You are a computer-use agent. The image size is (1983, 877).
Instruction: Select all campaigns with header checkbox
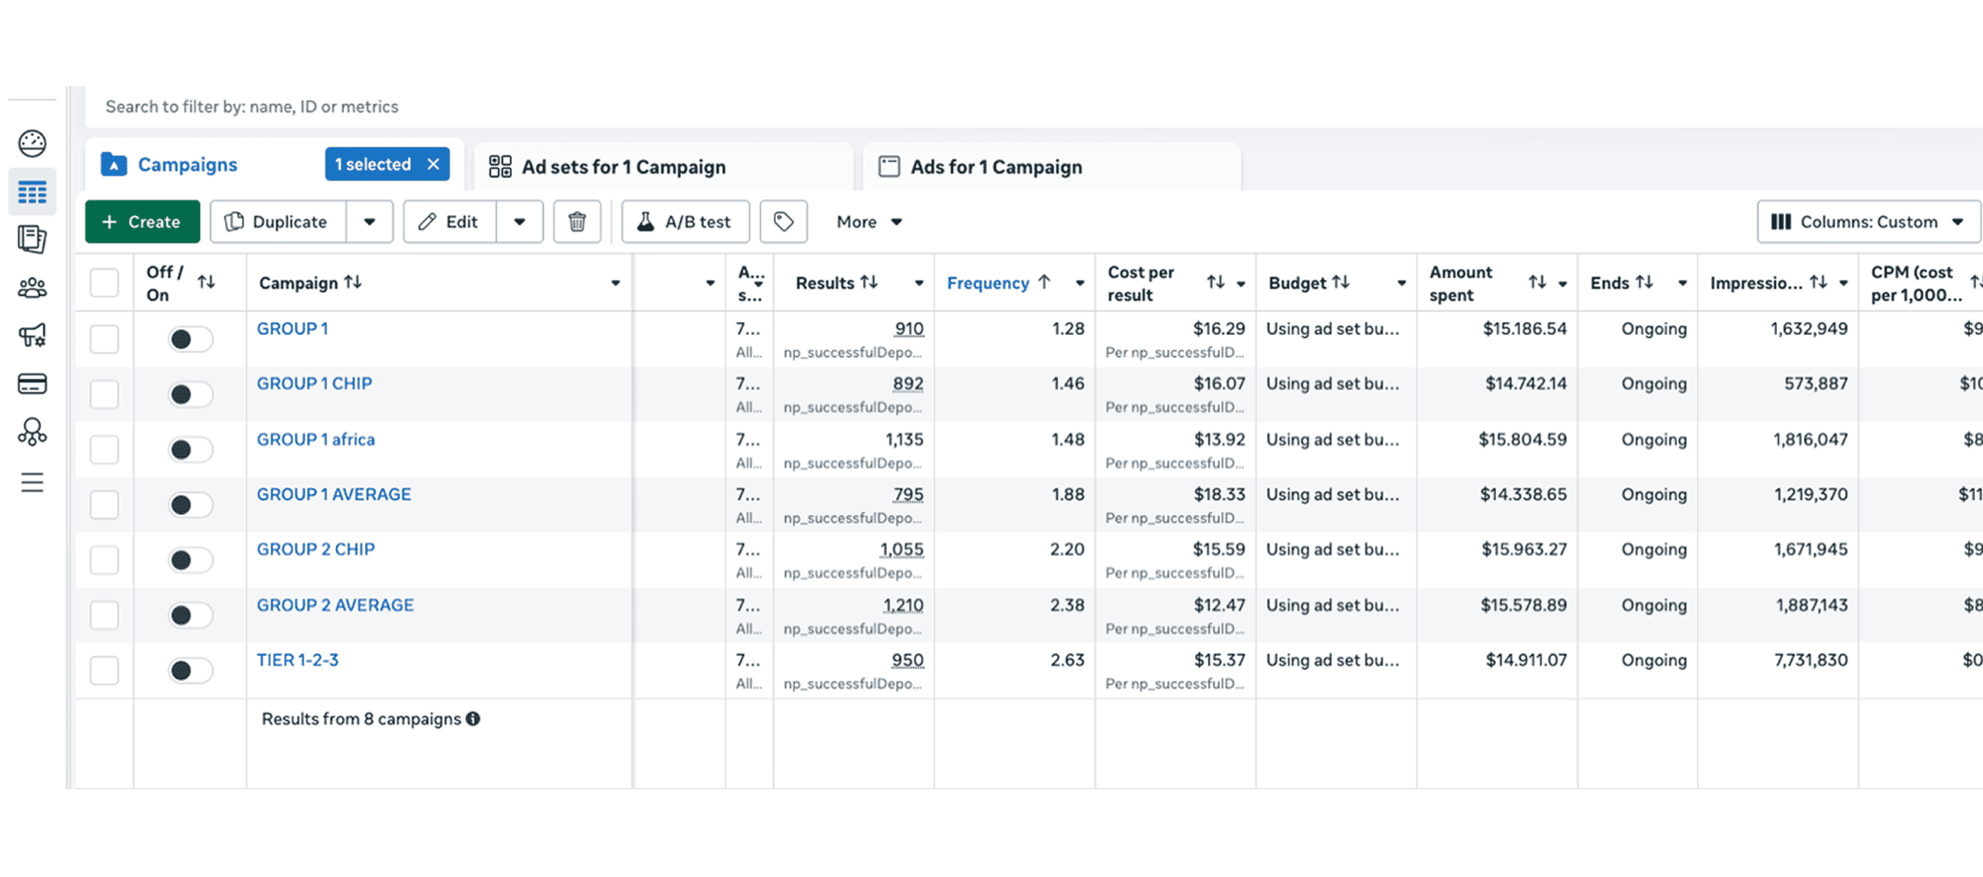tap(104, 282)
